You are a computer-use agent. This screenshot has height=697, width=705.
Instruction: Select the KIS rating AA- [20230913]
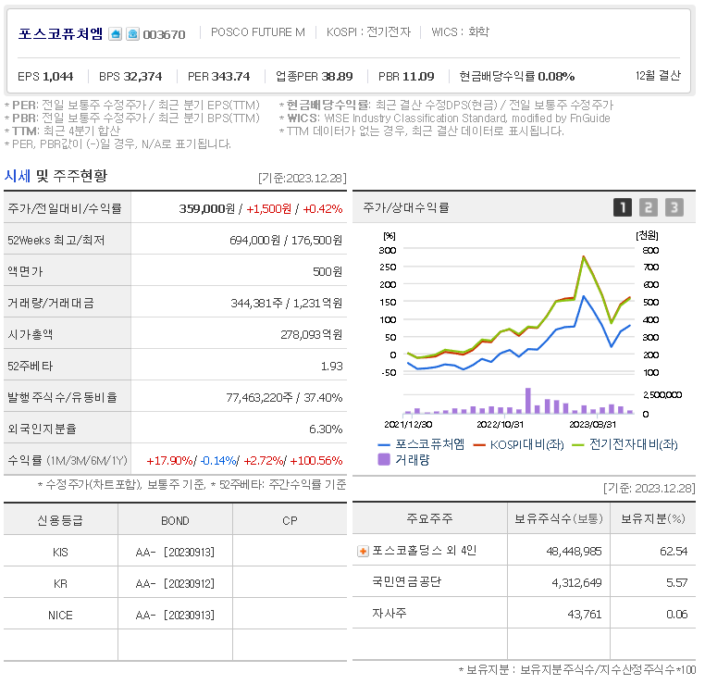[x=175, y=552]
